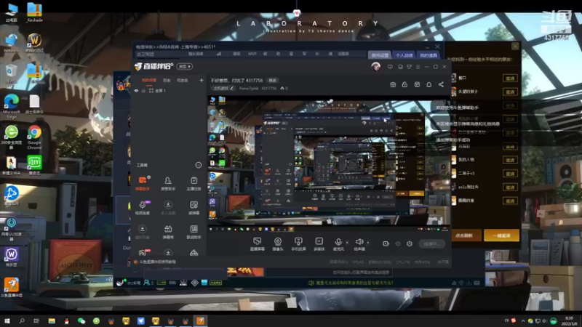Open the Reshade folder on desktop
The width and height of the screenshot is (582, 327).
(x=34, y=12)
